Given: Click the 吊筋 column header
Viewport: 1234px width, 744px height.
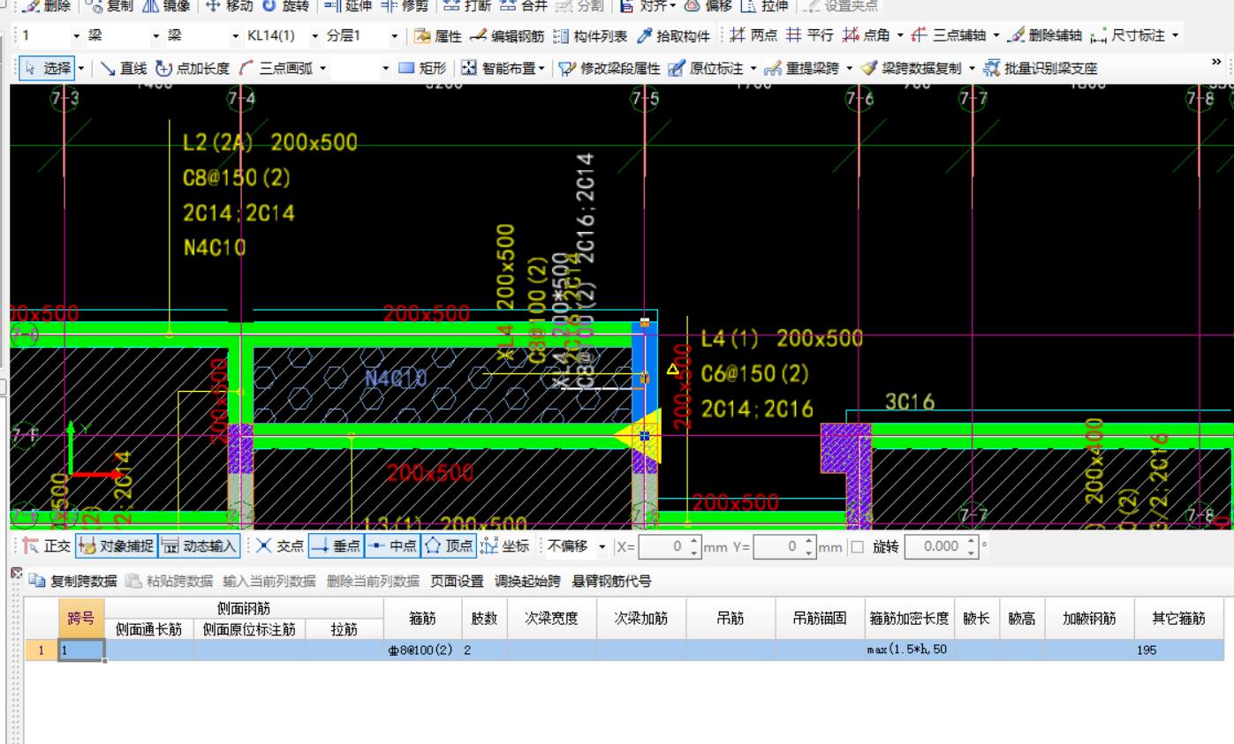Looking at the screenshot, I should [x=730, y=619].
